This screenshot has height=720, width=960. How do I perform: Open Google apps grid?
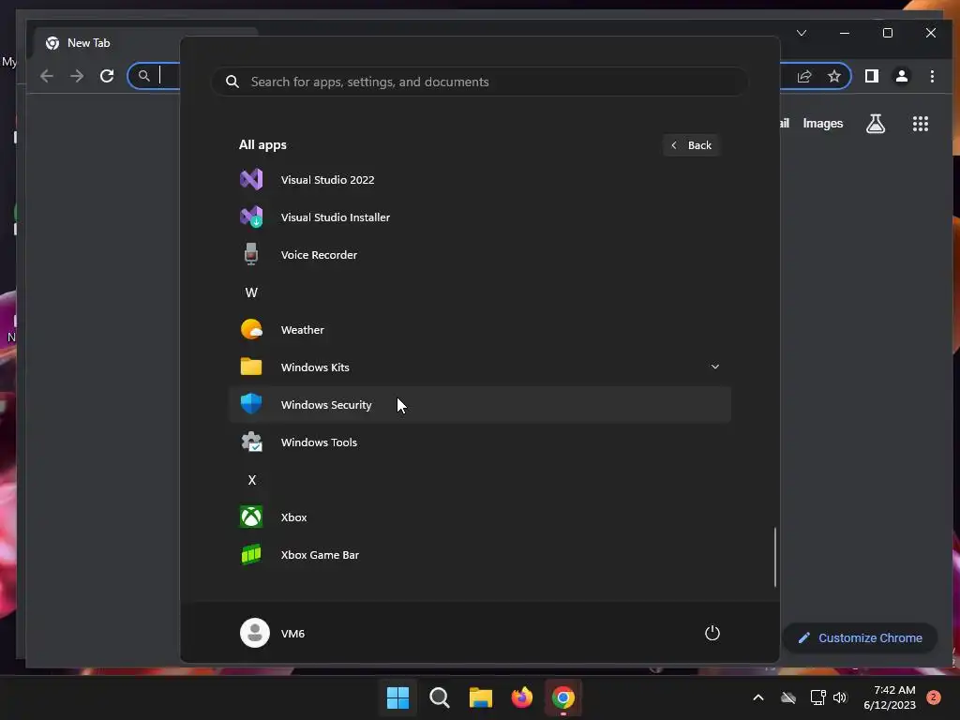(x=921, y=124)
